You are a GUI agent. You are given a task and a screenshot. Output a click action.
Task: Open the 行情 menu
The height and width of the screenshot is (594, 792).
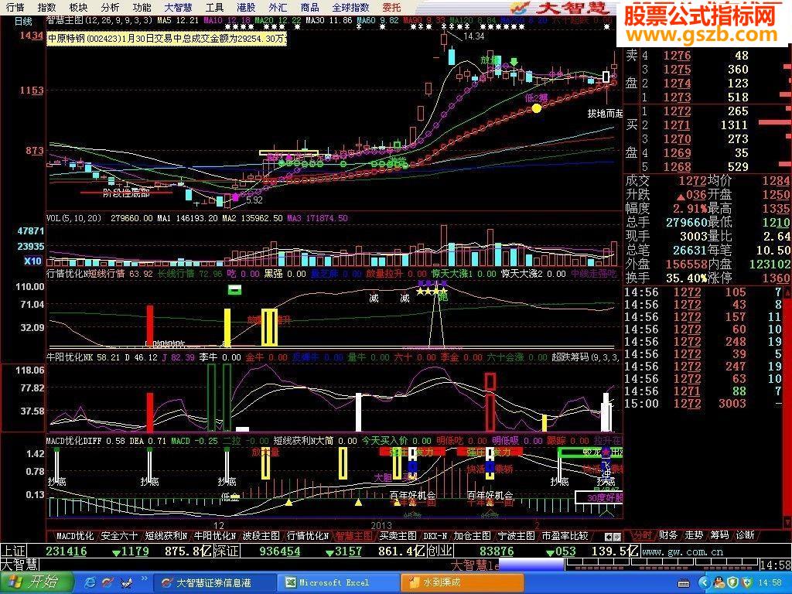[x=15, y=7]
